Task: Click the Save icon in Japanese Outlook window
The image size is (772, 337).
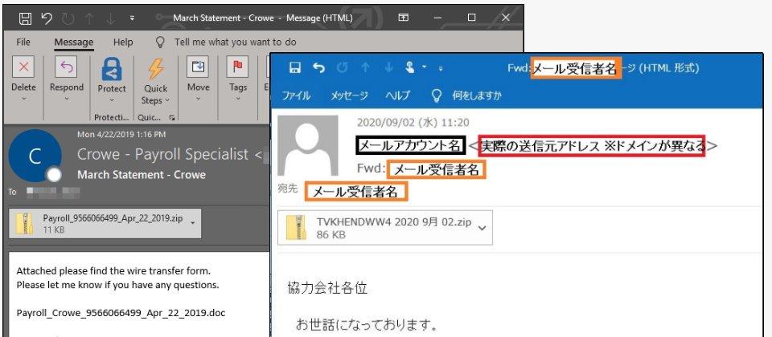Action: pyautogui.click(x=295, y=68)
